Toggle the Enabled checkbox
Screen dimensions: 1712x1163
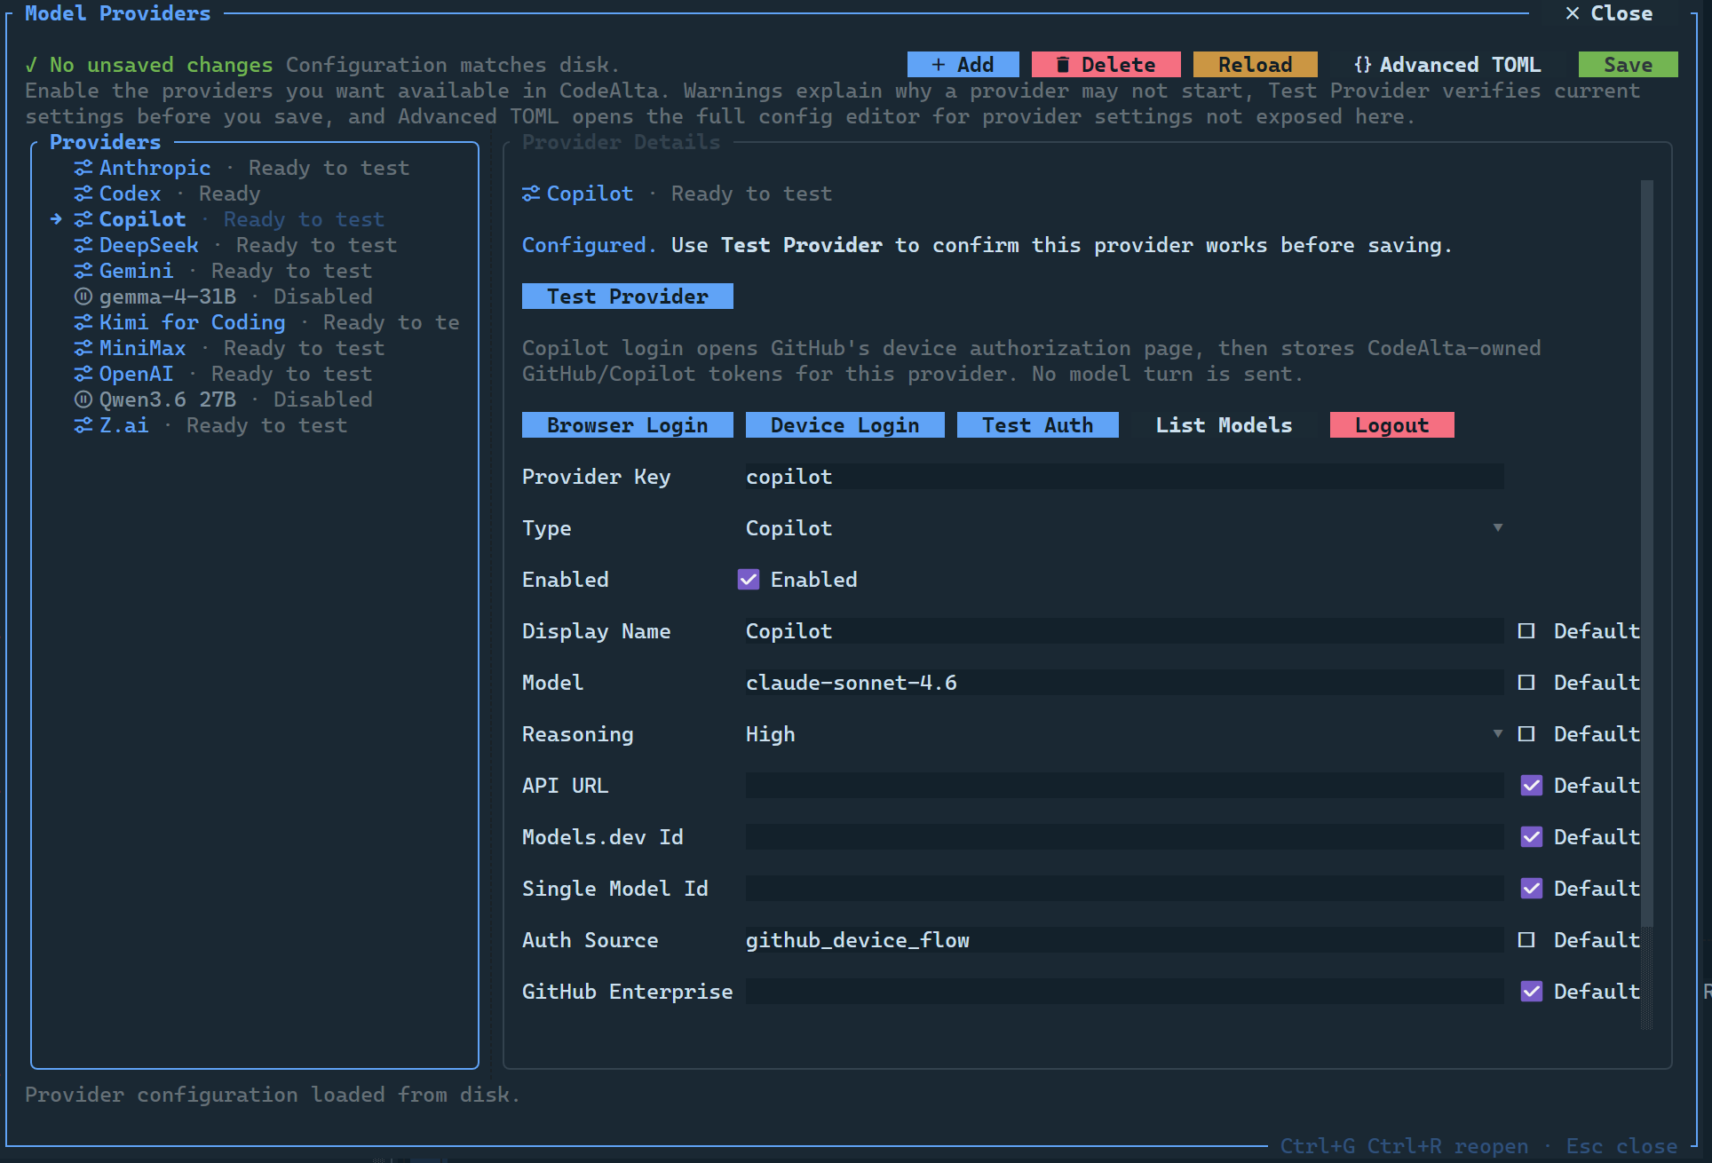[749, 580]
